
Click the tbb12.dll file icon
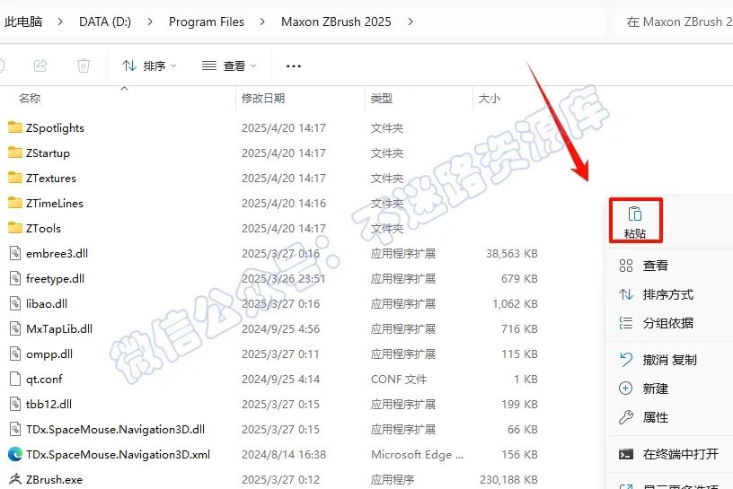point(15,404)
